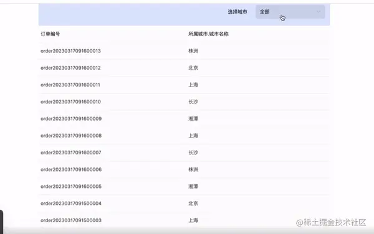Screen dimensions: 374x234
Task: Click the 选择城市 label
Action: (237, 12)
